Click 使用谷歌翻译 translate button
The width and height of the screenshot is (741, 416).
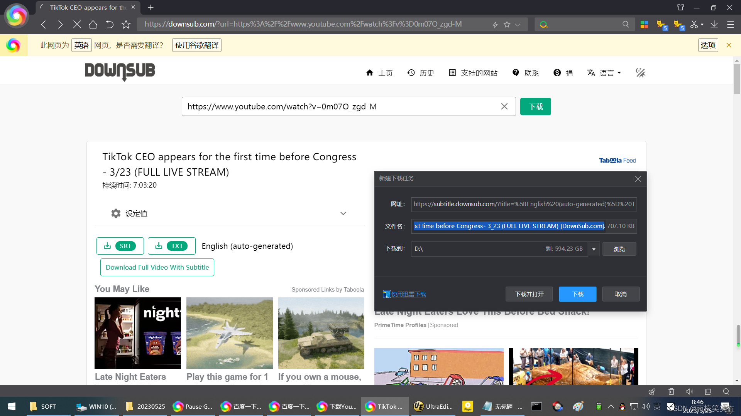[196, 45]
